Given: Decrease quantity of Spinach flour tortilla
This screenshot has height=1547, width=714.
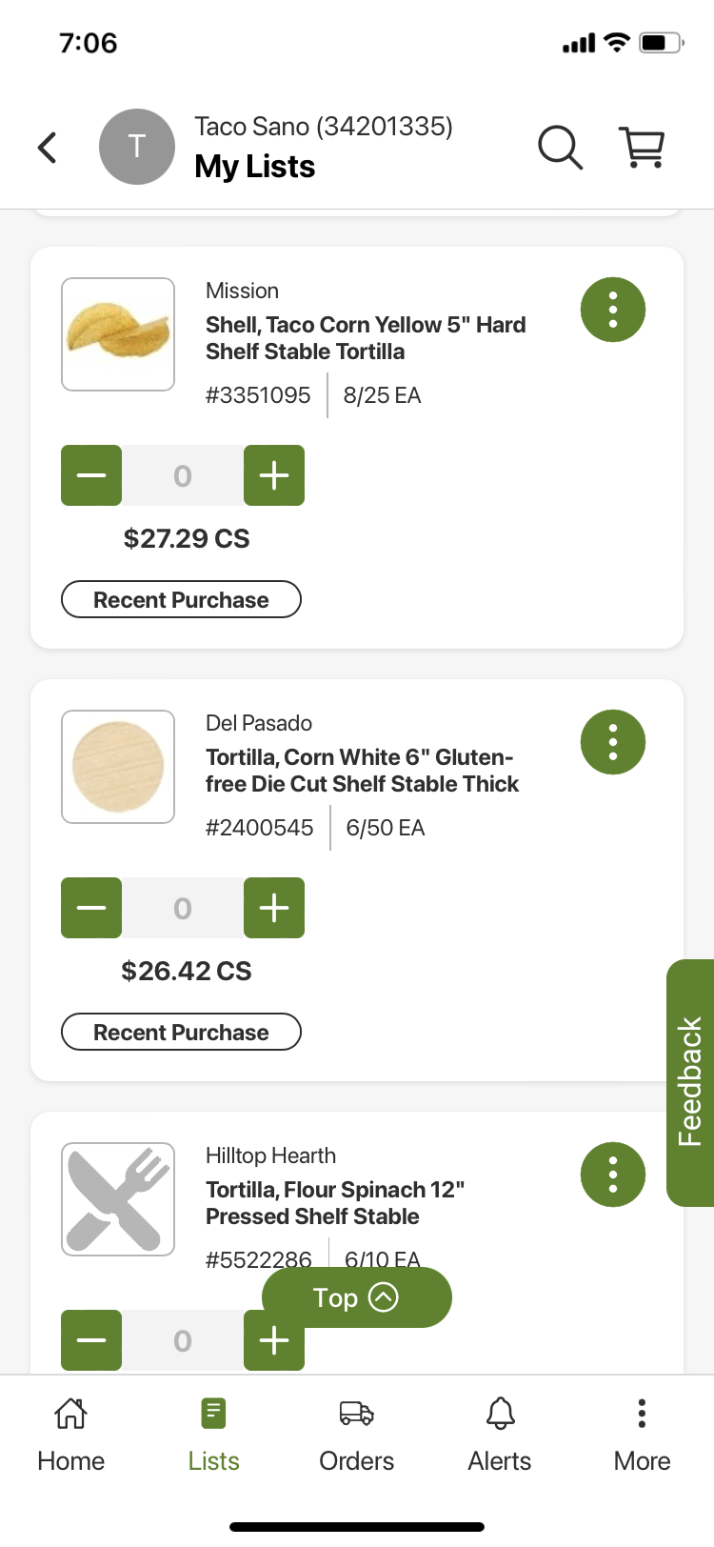Looking at the screenshot, I should point(91,1340).
